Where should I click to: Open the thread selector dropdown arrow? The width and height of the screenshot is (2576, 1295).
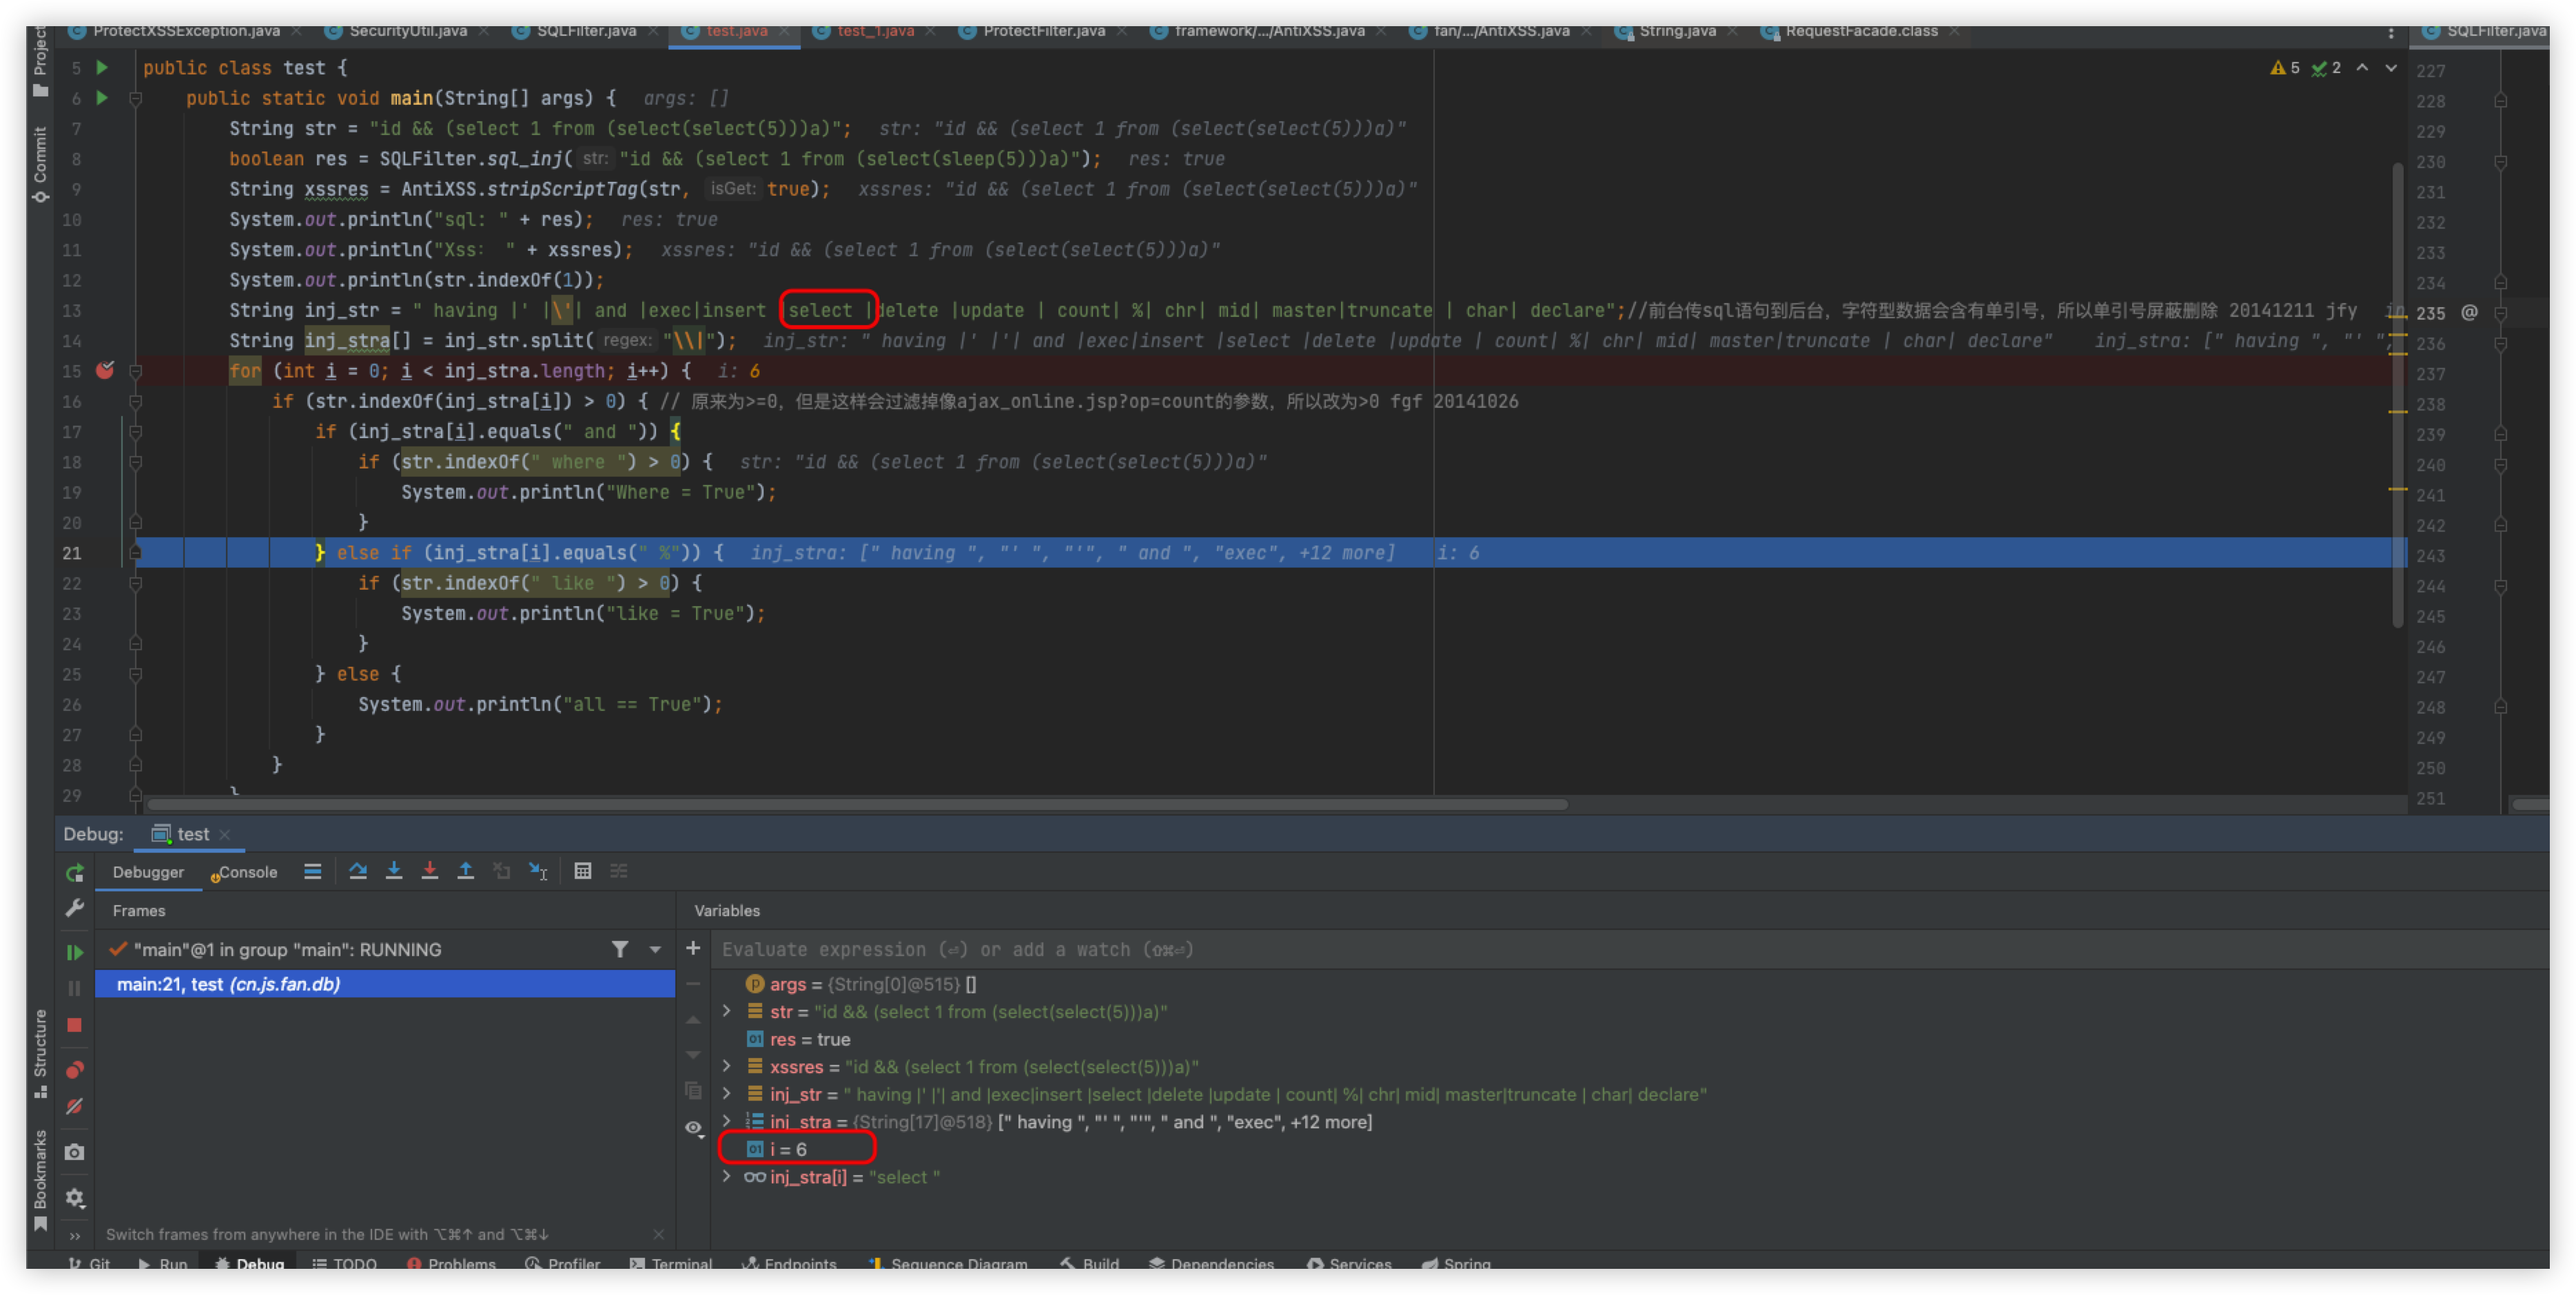(x=655, y=949)
